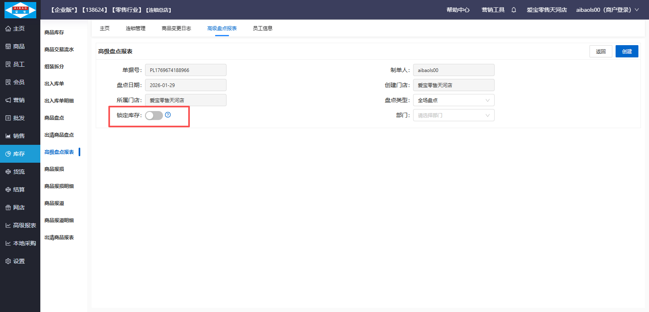The image size is (649, 312).
Task: Select 商品盘点 in the submenu
Action: [x=54, y=118]
